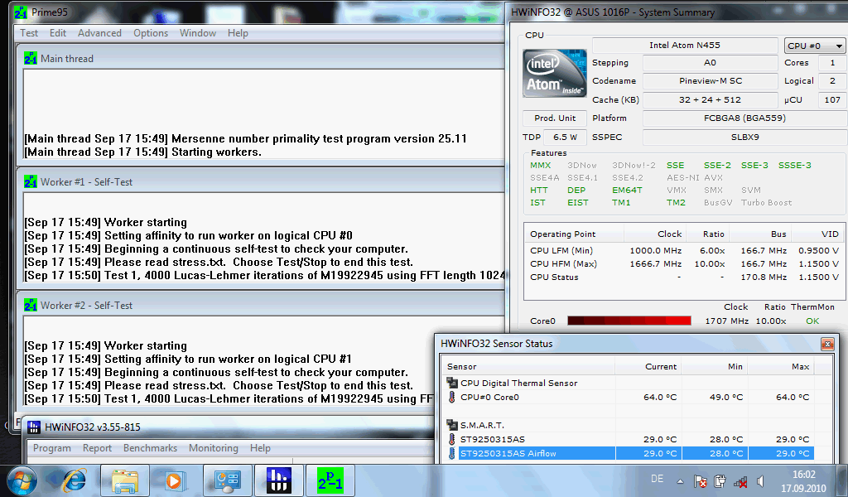Click the Main thread window icon
This screenshot has height=497, width=848.
tap(31, 59)
